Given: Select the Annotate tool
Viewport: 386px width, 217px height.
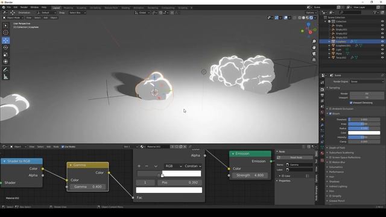Looking at the screenshot, I should pyautogui.click(x=5, y=70).
